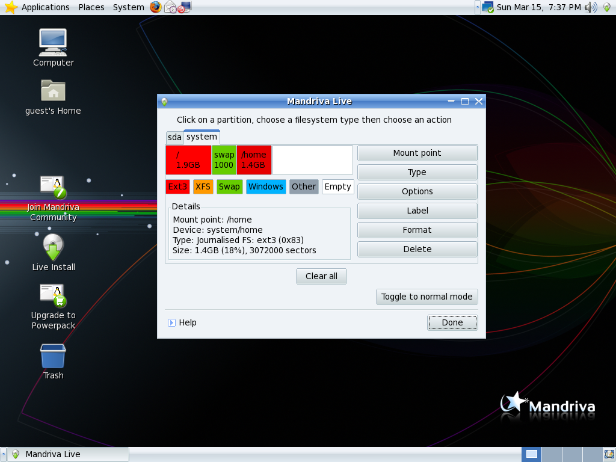Expand the Help section
The width and height of the screenshot is (616, 462).
coord(182,322)
